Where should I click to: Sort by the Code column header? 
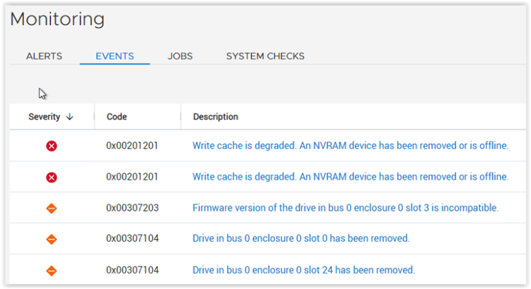tap(117, 117)
